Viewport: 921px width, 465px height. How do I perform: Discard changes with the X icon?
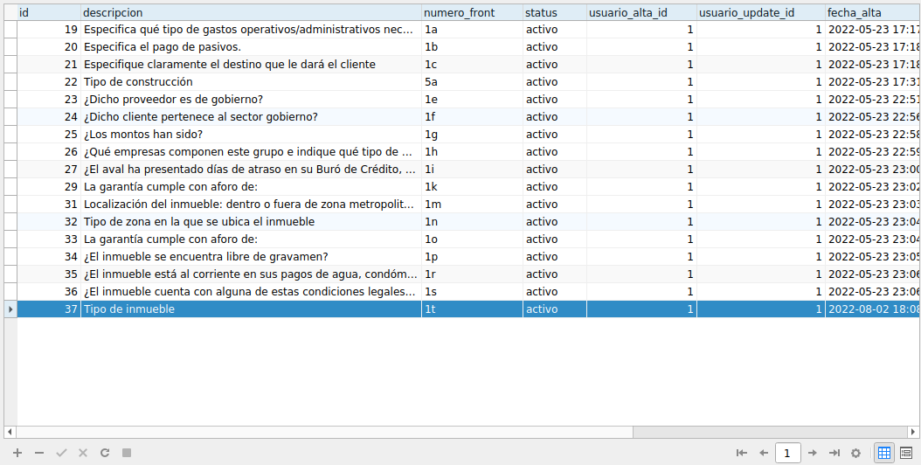point(83,453)
